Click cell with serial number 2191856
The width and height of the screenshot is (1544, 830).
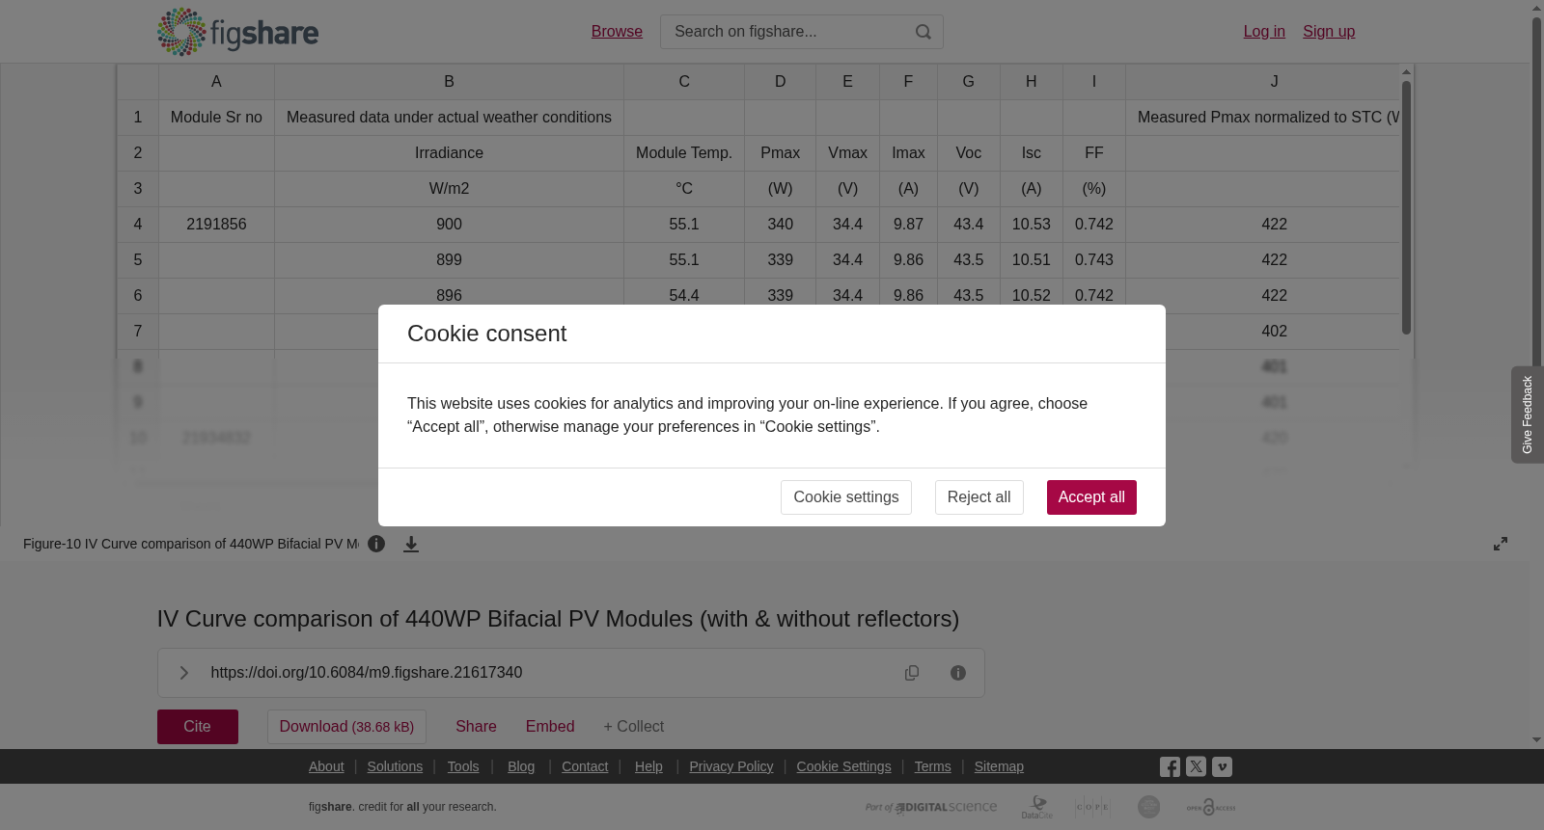pyautogui.click(x=216, y=225)
